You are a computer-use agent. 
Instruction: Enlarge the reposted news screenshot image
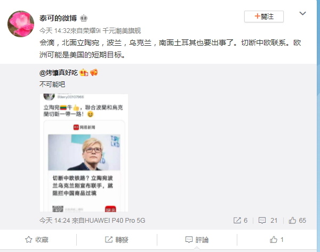coord(84,153)
